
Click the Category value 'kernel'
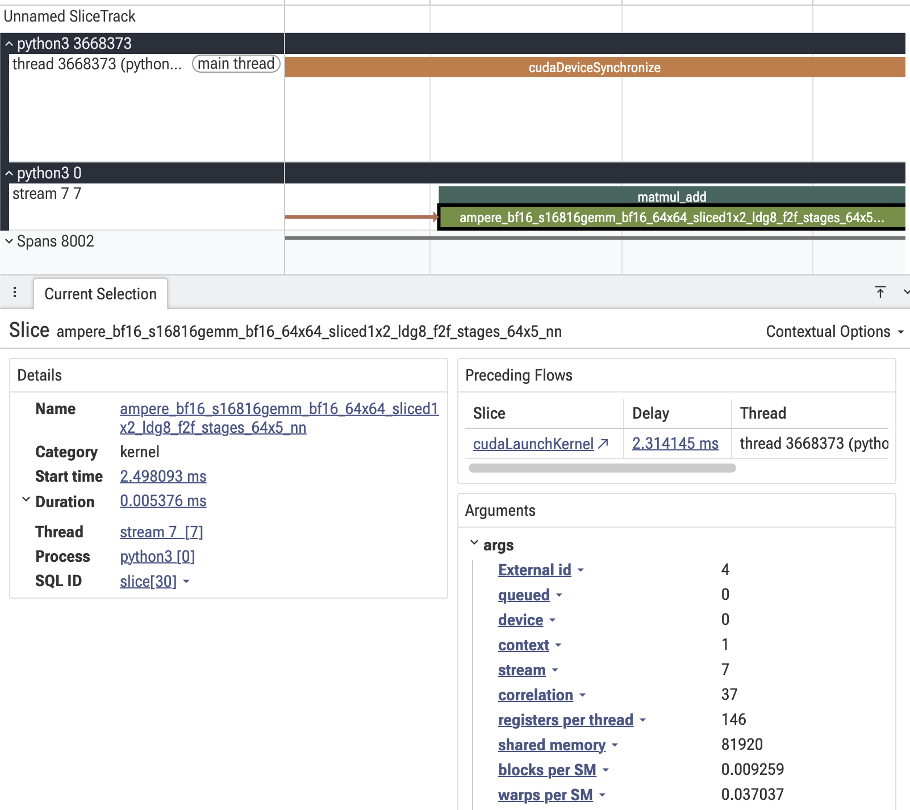[140, 452]
